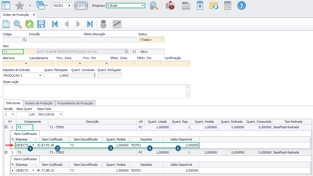Collapse row 2 T3 component
The image size is (313, 176).
pos(6,152)
